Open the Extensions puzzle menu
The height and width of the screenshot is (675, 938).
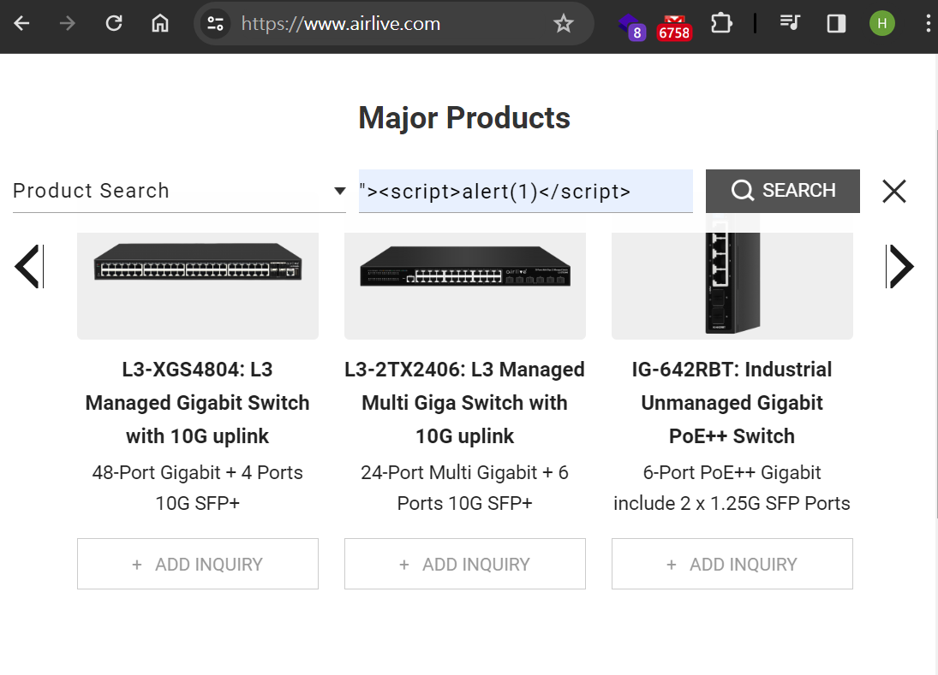721,24
